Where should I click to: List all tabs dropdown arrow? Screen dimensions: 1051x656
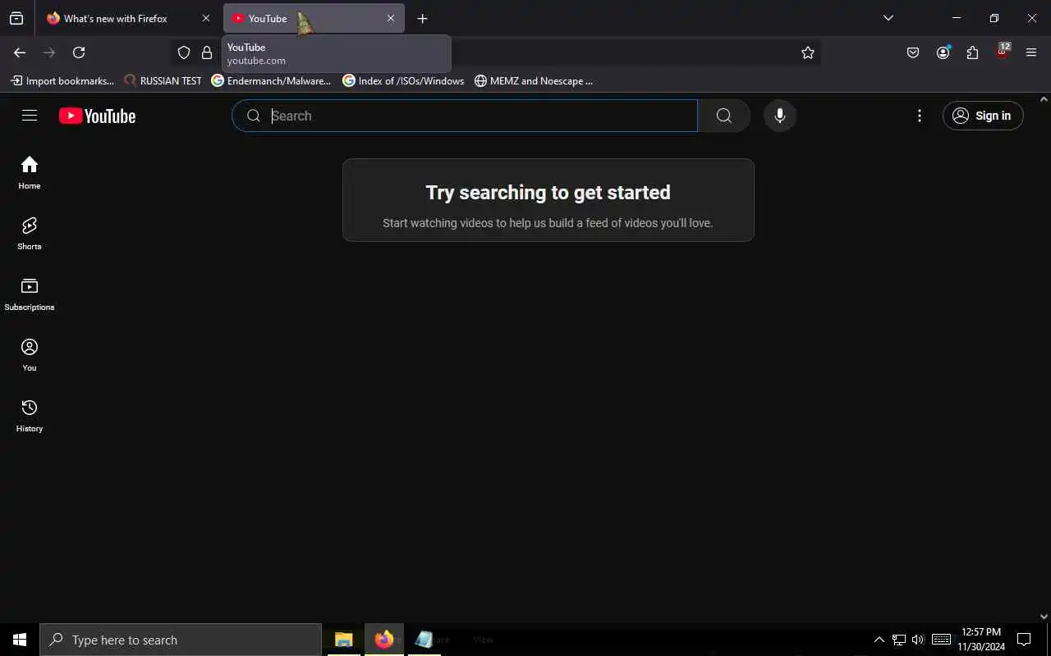tap(888, 18)
